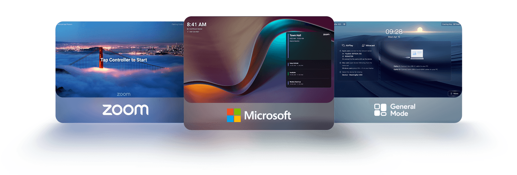
Task: Select the AirPlay tab
Action: (x=347, y=45)
